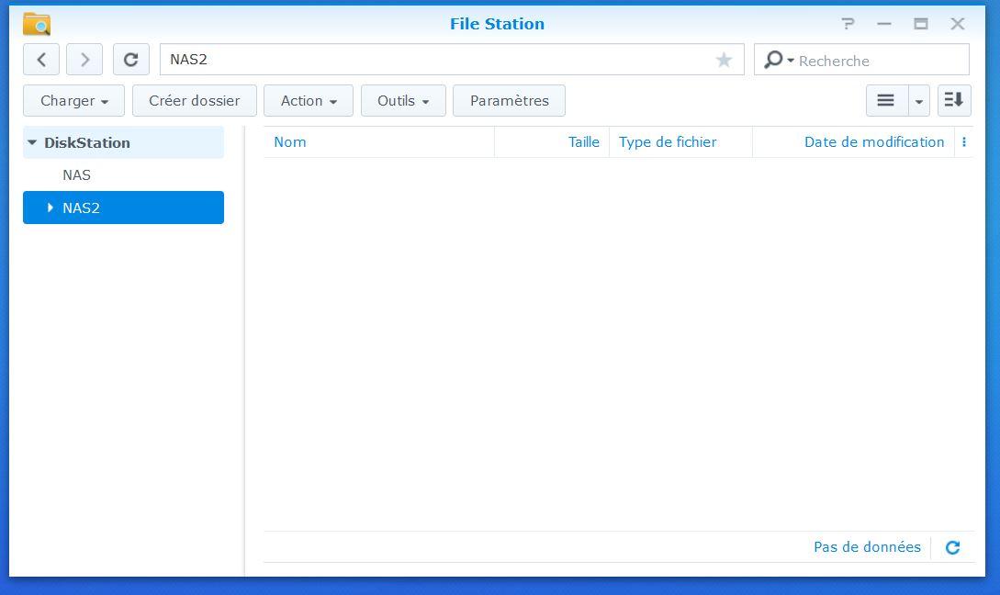Go back with the left arrow button

point(41,60)
